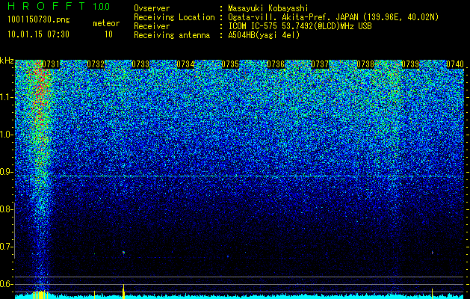The width and height of the screenshot is (470, 299).
Task: Click the red meteor echo dot before 0740
Action: pos(432,253)
